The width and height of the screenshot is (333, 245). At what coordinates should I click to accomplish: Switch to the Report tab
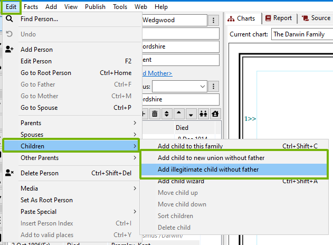coord(278,18)
